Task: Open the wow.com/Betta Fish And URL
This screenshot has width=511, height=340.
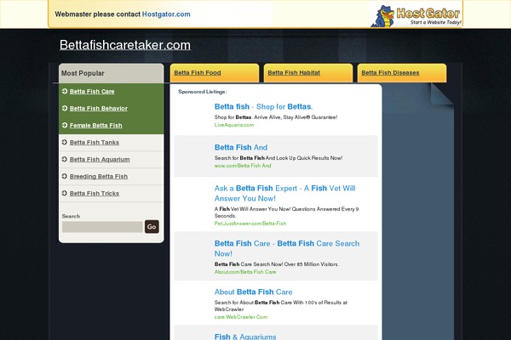Action: click(x=243, y=166)
